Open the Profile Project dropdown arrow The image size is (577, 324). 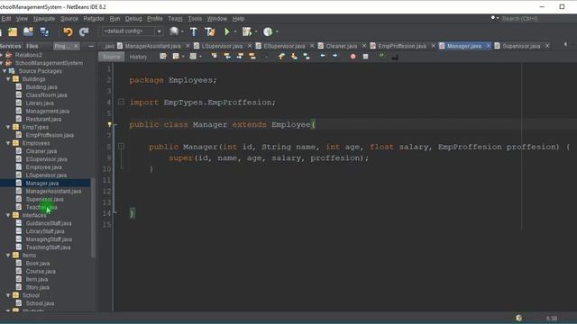(x=277, y=32)
